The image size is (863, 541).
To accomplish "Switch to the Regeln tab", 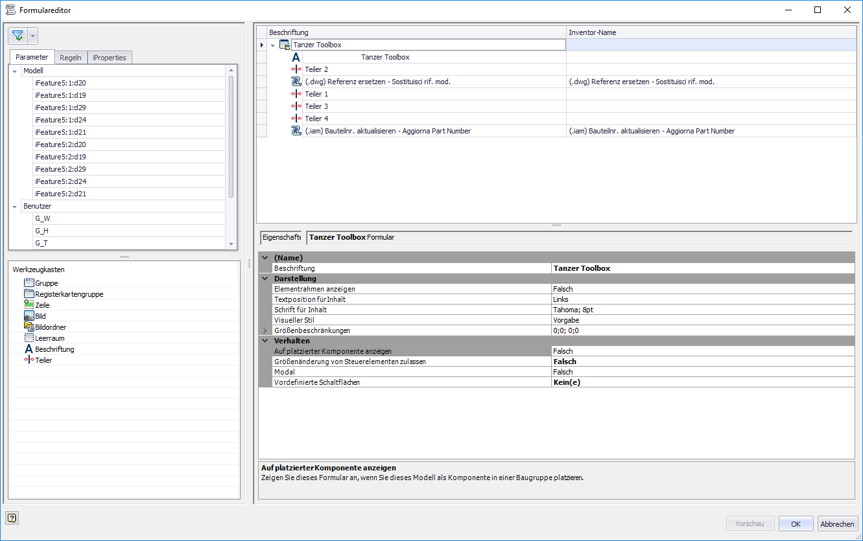I will coord(71,57).
